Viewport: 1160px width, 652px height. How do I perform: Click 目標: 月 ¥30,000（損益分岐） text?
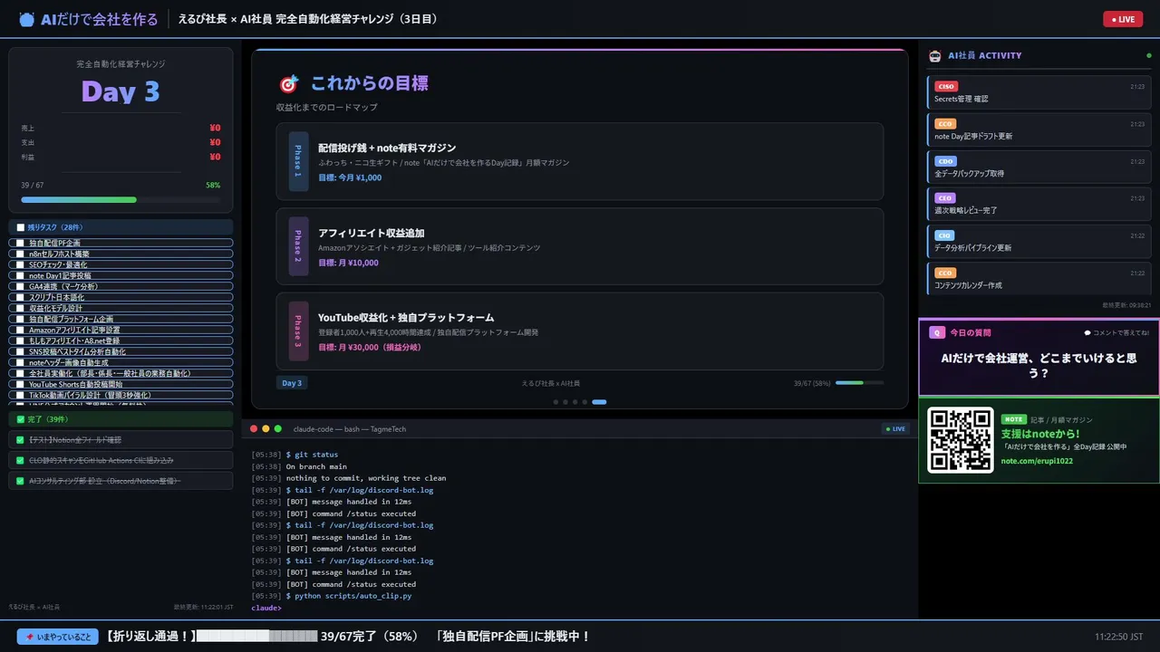(370, 347)
